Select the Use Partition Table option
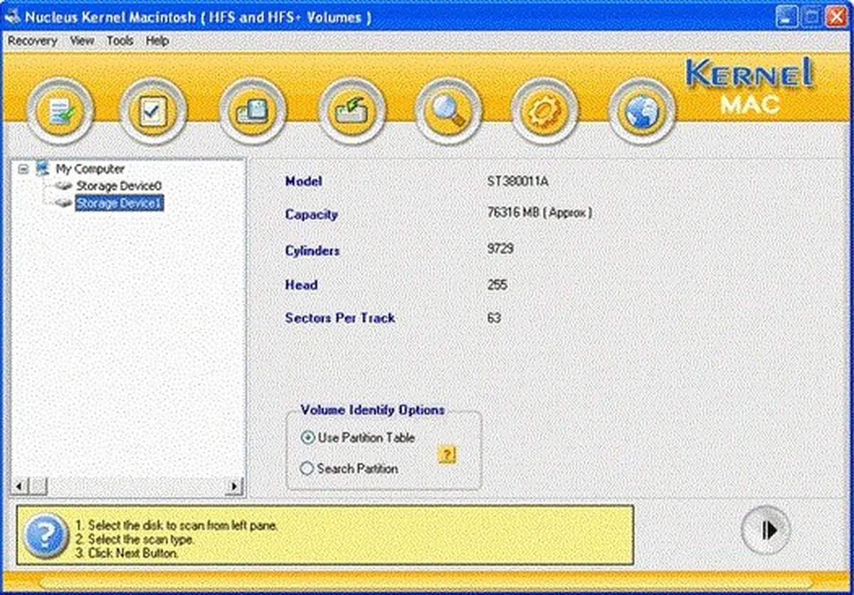854x595 pixels. pyautogui.click(x=307, y=438)
